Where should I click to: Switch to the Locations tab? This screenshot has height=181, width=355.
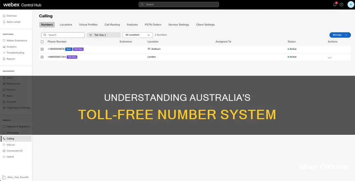pyautogui.click(x=66, y=25)
